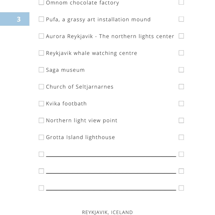
Task: Check right box on Kvika footbath row
Action: (181, 104)
